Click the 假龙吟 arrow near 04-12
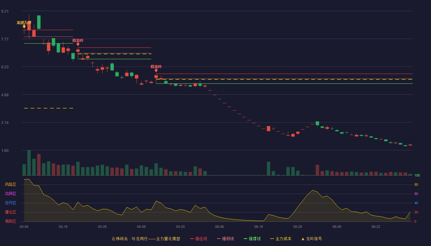 point(156,71)
